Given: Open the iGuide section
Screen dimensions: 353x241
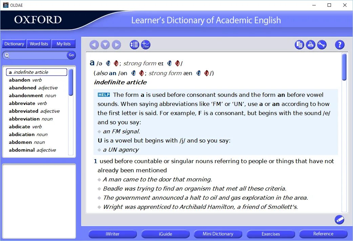Looking at the screenshot, I should [x=165, y=234].
